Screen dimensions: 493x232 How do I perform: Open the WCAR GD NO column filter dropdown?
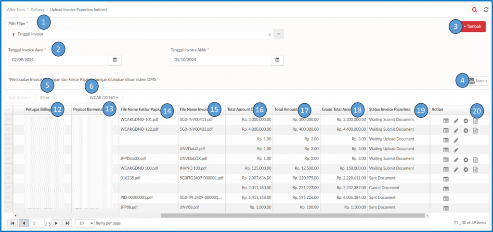[104, 98]
